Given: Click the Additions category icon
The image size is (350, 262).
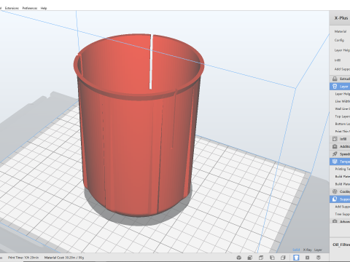Looking at the screenshot, I should click(x=335, y=146).
